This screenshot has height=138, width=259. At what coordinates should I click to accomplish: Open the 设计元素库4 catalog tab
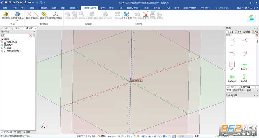(239, 91)
